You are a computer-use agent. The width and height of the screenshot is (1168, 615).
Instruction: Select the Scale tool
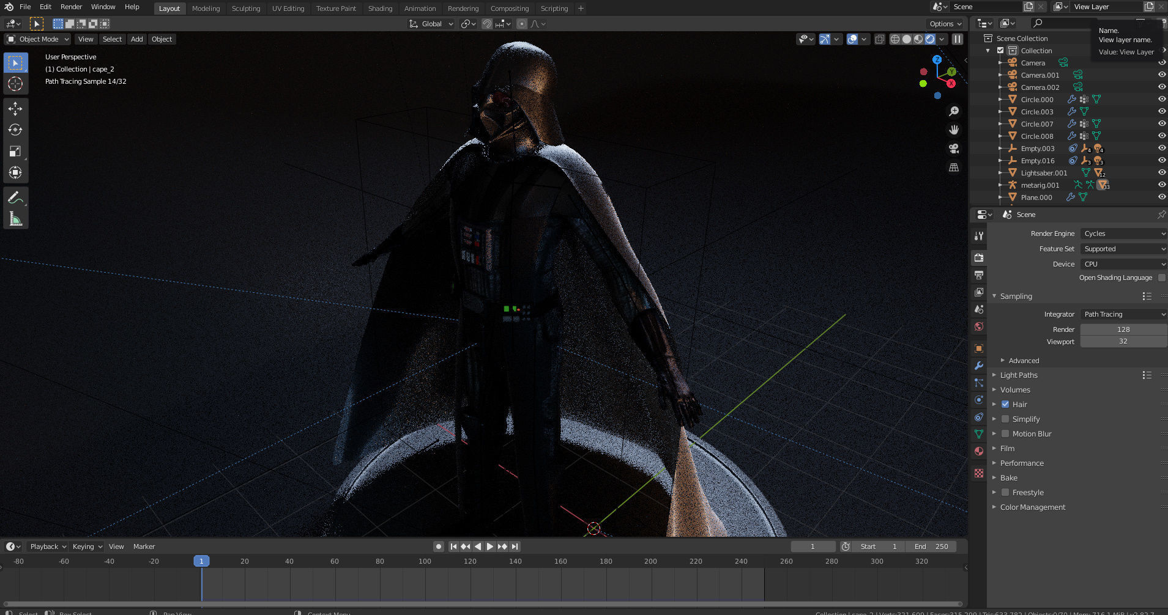pos(16,151)
